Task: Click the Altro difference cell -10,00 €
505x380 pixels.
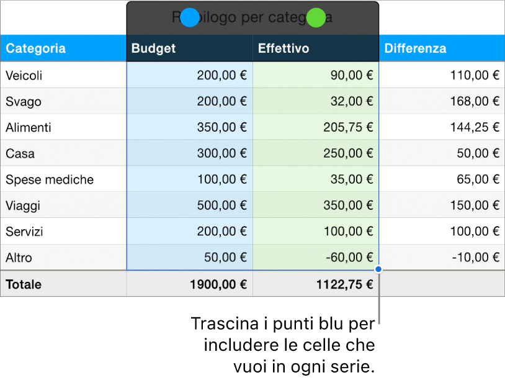Action: 441,258
